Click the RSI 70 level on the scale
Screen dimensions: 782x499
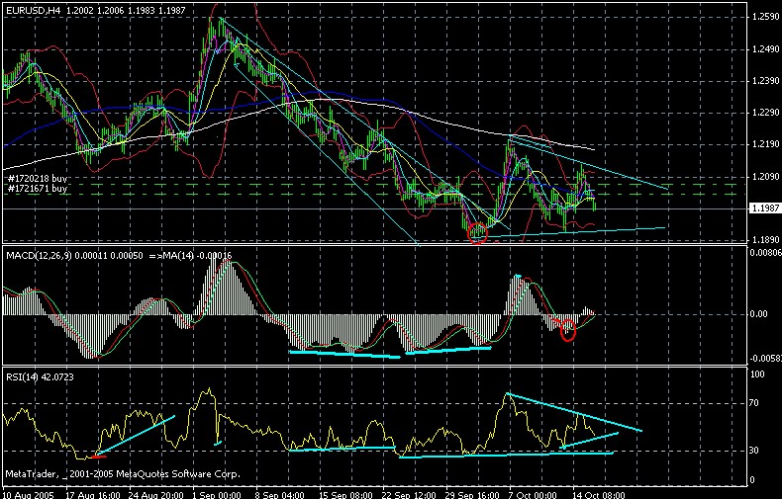(757, 402)
